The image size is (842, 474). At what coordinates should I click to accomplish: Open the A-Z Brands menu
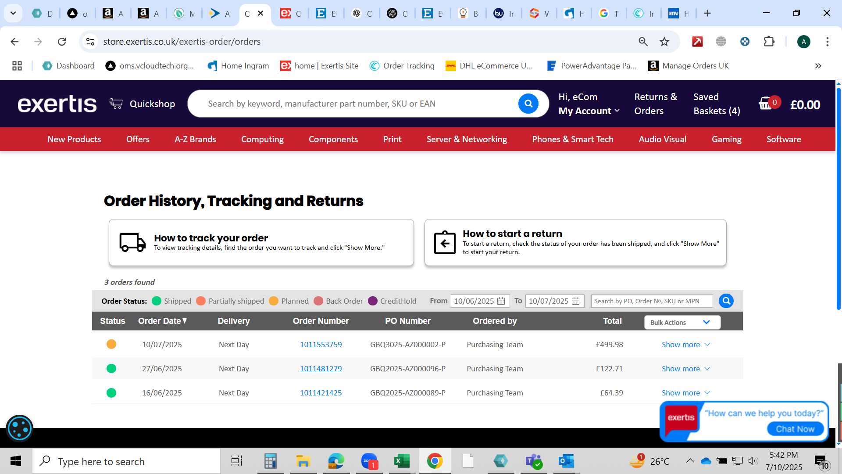coord(195,139)
